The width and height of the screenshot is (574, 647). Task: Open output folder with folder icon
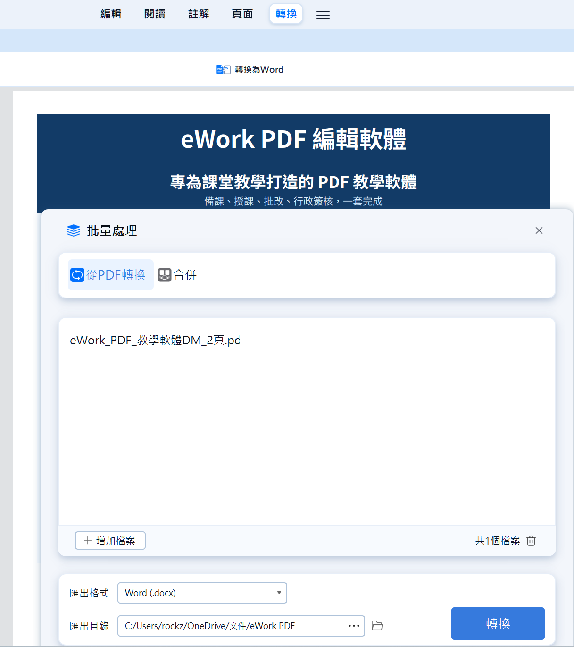click(x=377, y=626)
